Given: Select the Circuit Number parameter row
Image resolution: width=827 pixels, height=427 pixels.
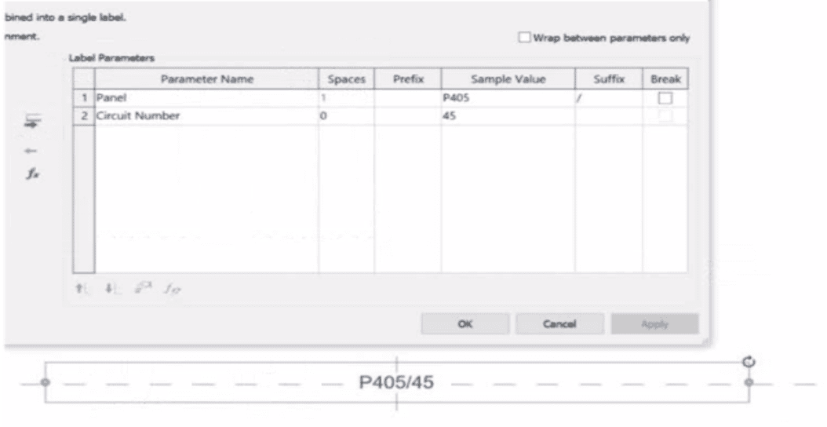Looking at the screenshot, I should [x=206, y=116].
